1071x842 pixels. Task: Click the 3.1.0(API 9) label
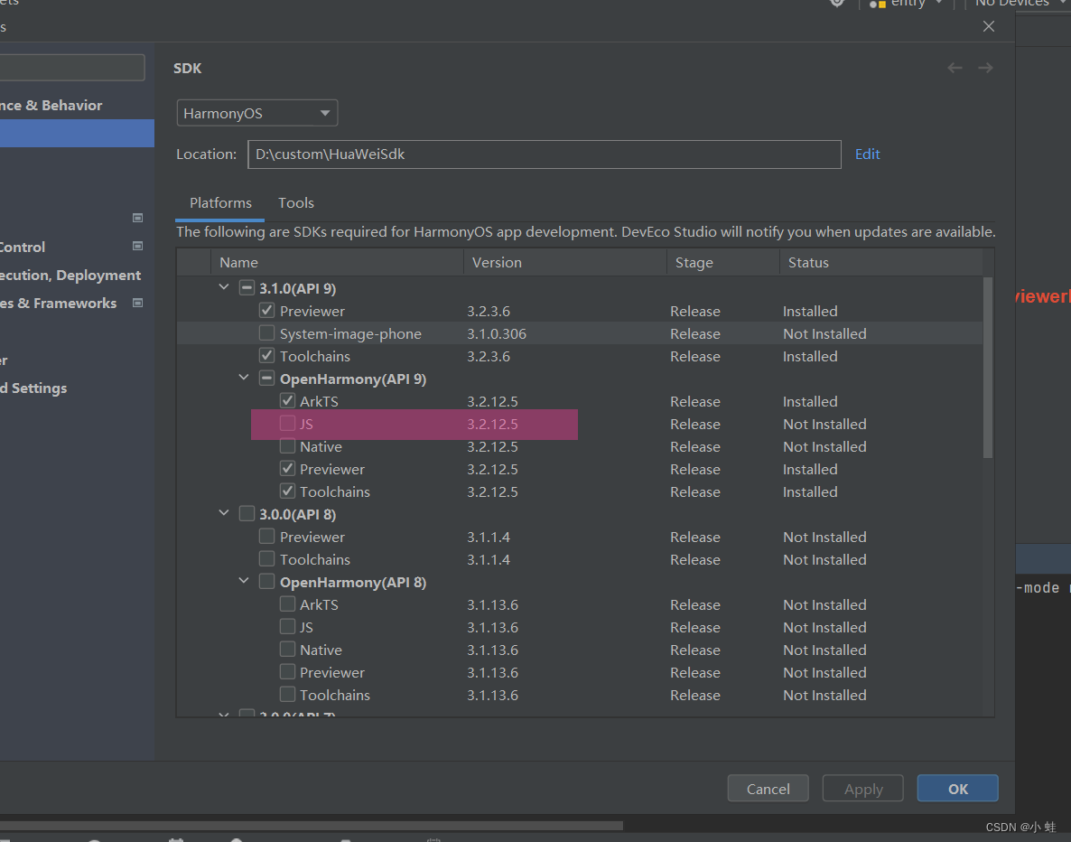(x=298, y=288)
